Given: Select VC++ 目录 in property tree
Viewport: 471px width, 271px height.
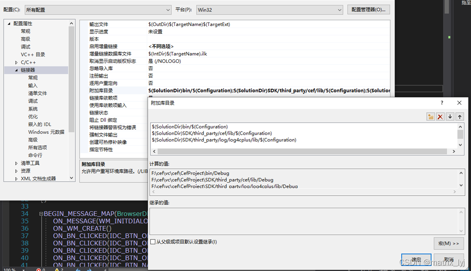Looking at the screenshot, I should (x=33, y=55).
